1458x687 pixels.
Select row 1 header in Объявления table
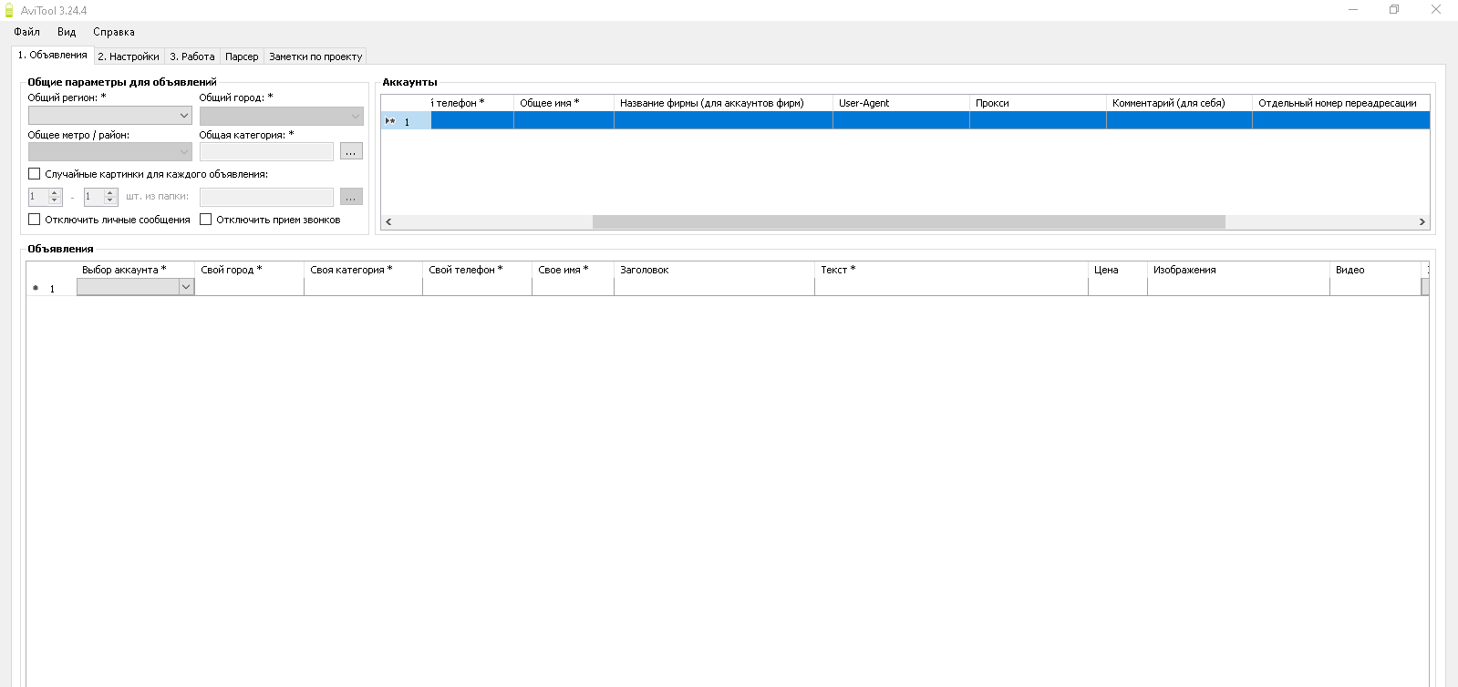pos(51,287)
